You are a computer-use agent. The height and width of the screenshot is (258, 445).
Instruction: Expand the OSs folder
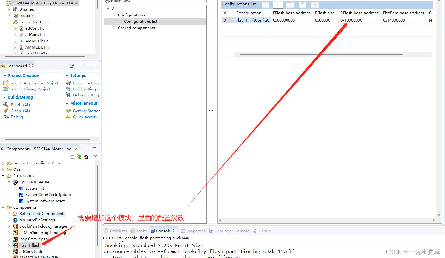pyautogui.click(x=3, y=169)
